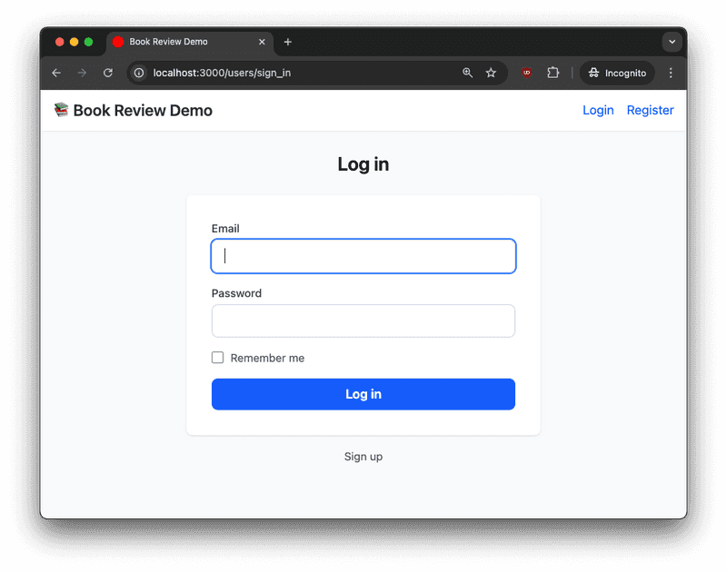Enable the Remember me checkbox
Viewport: 727px width, 572px height.
(217, 357)
